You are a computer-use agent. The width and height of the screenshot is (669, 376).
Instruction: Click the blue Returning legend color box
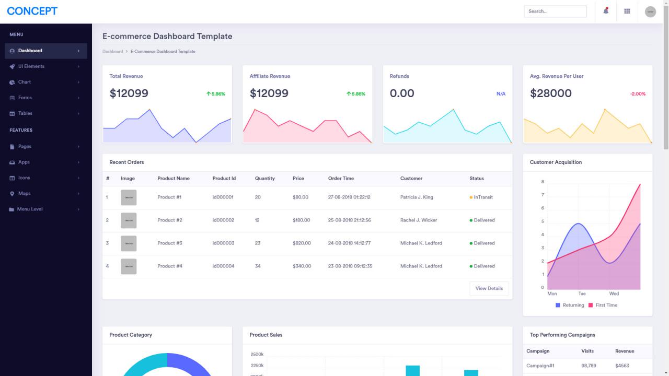point(558,305)
